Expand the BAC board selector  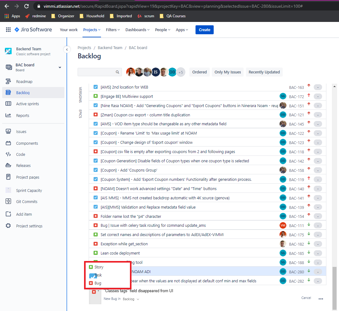[60, 67]
